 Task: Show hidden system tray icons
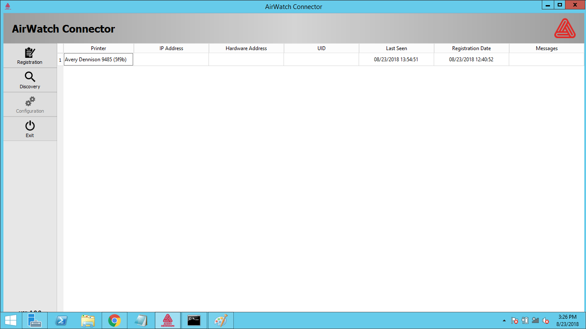(x=504, y=321)
